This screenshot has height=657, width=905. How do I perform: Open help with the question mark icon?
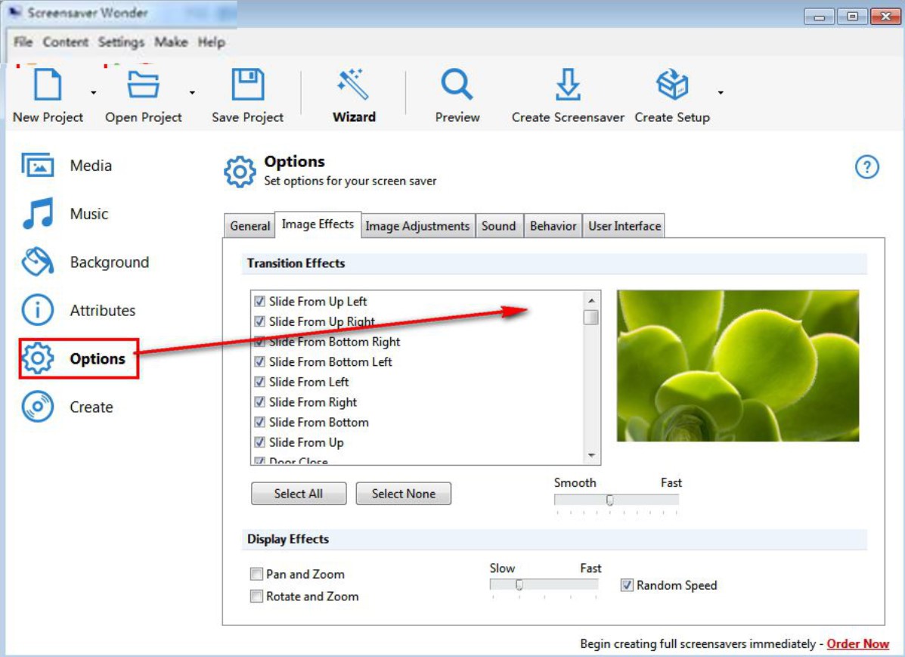866,167
